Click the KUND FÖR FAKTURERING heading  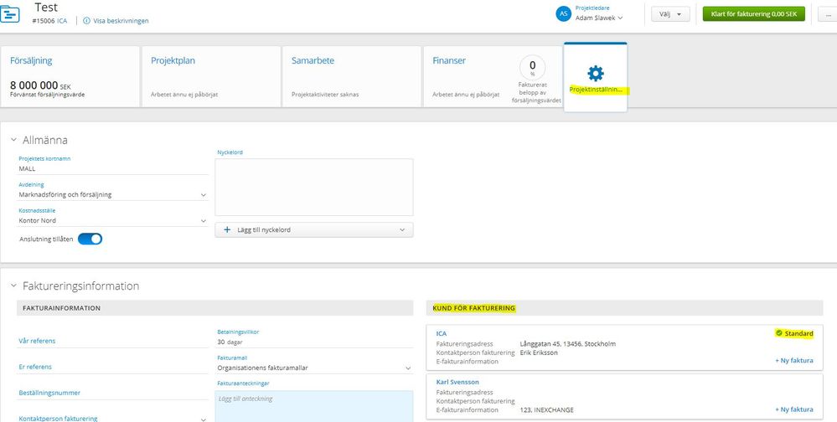pyautogui.click(x=474, y=308)
